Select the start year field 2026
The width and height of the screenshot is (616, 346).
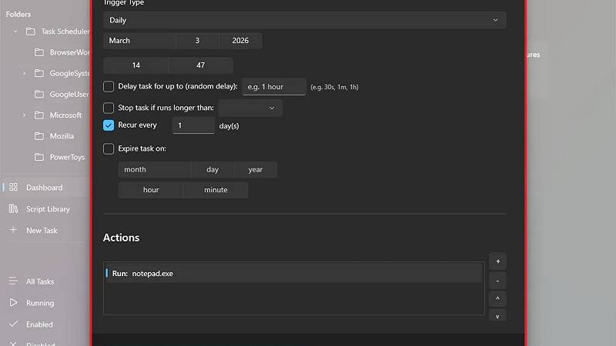[x=240, y=41]
